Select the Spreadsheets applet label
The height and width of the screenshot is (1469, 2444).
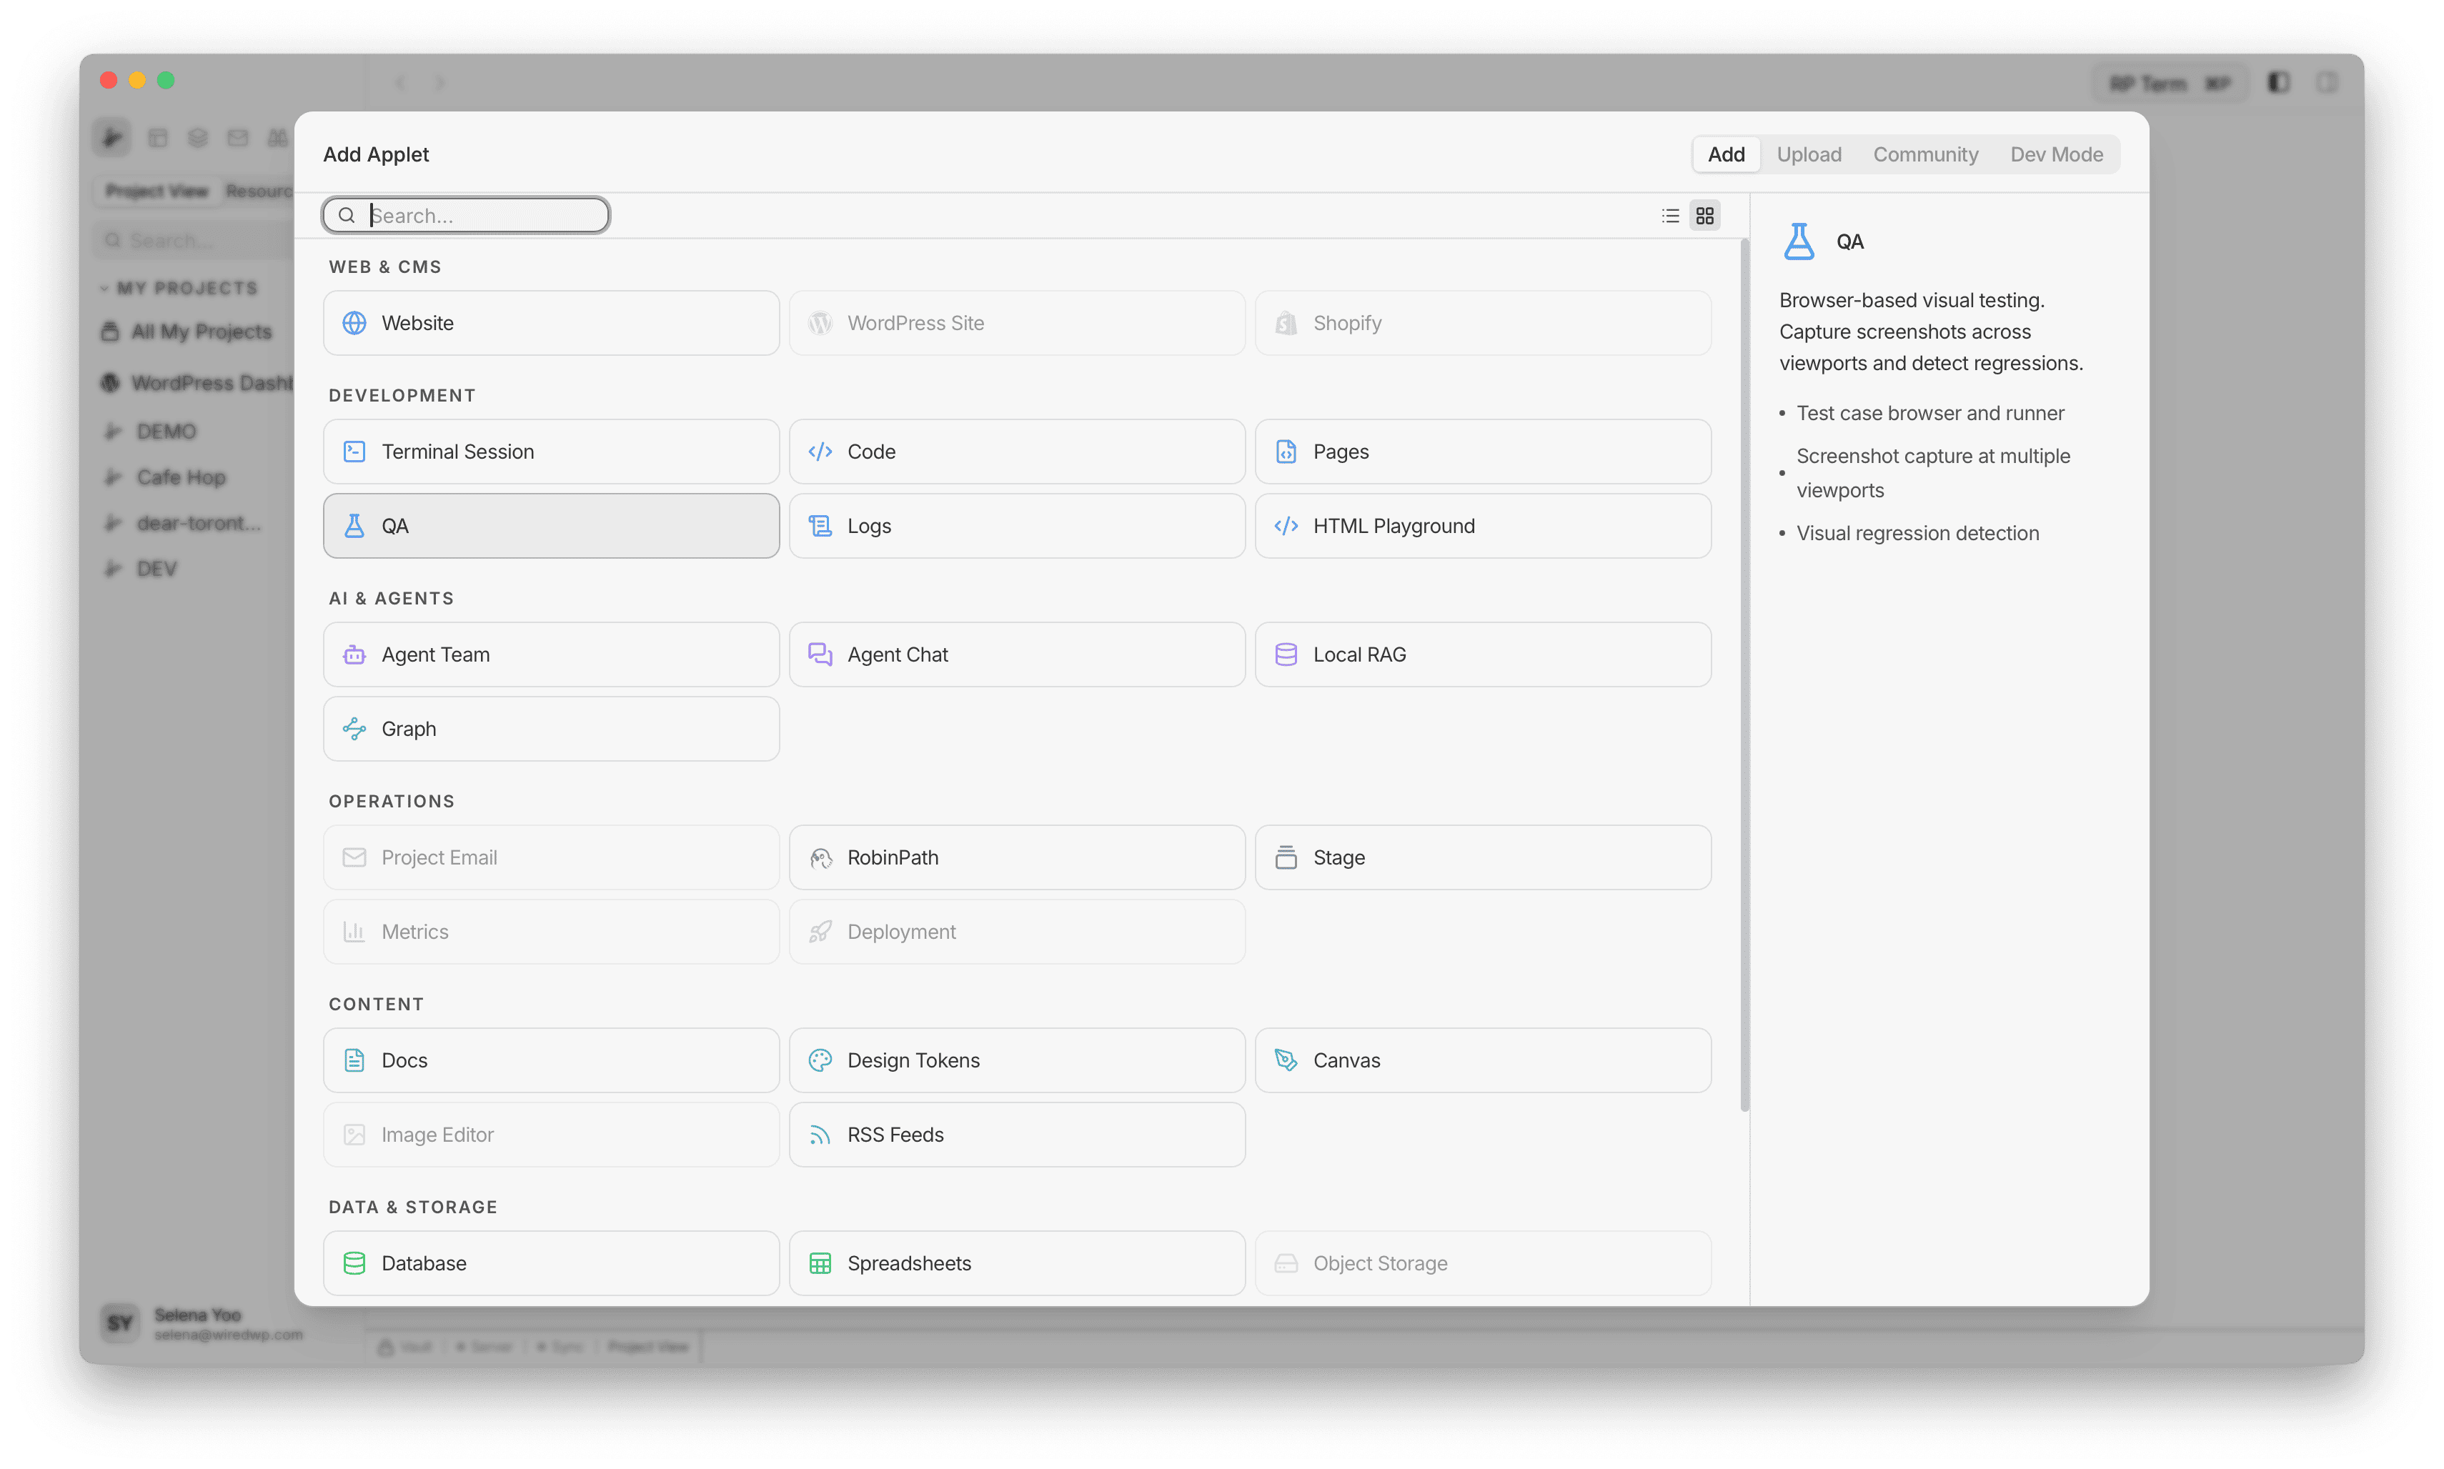(909, 1263)
